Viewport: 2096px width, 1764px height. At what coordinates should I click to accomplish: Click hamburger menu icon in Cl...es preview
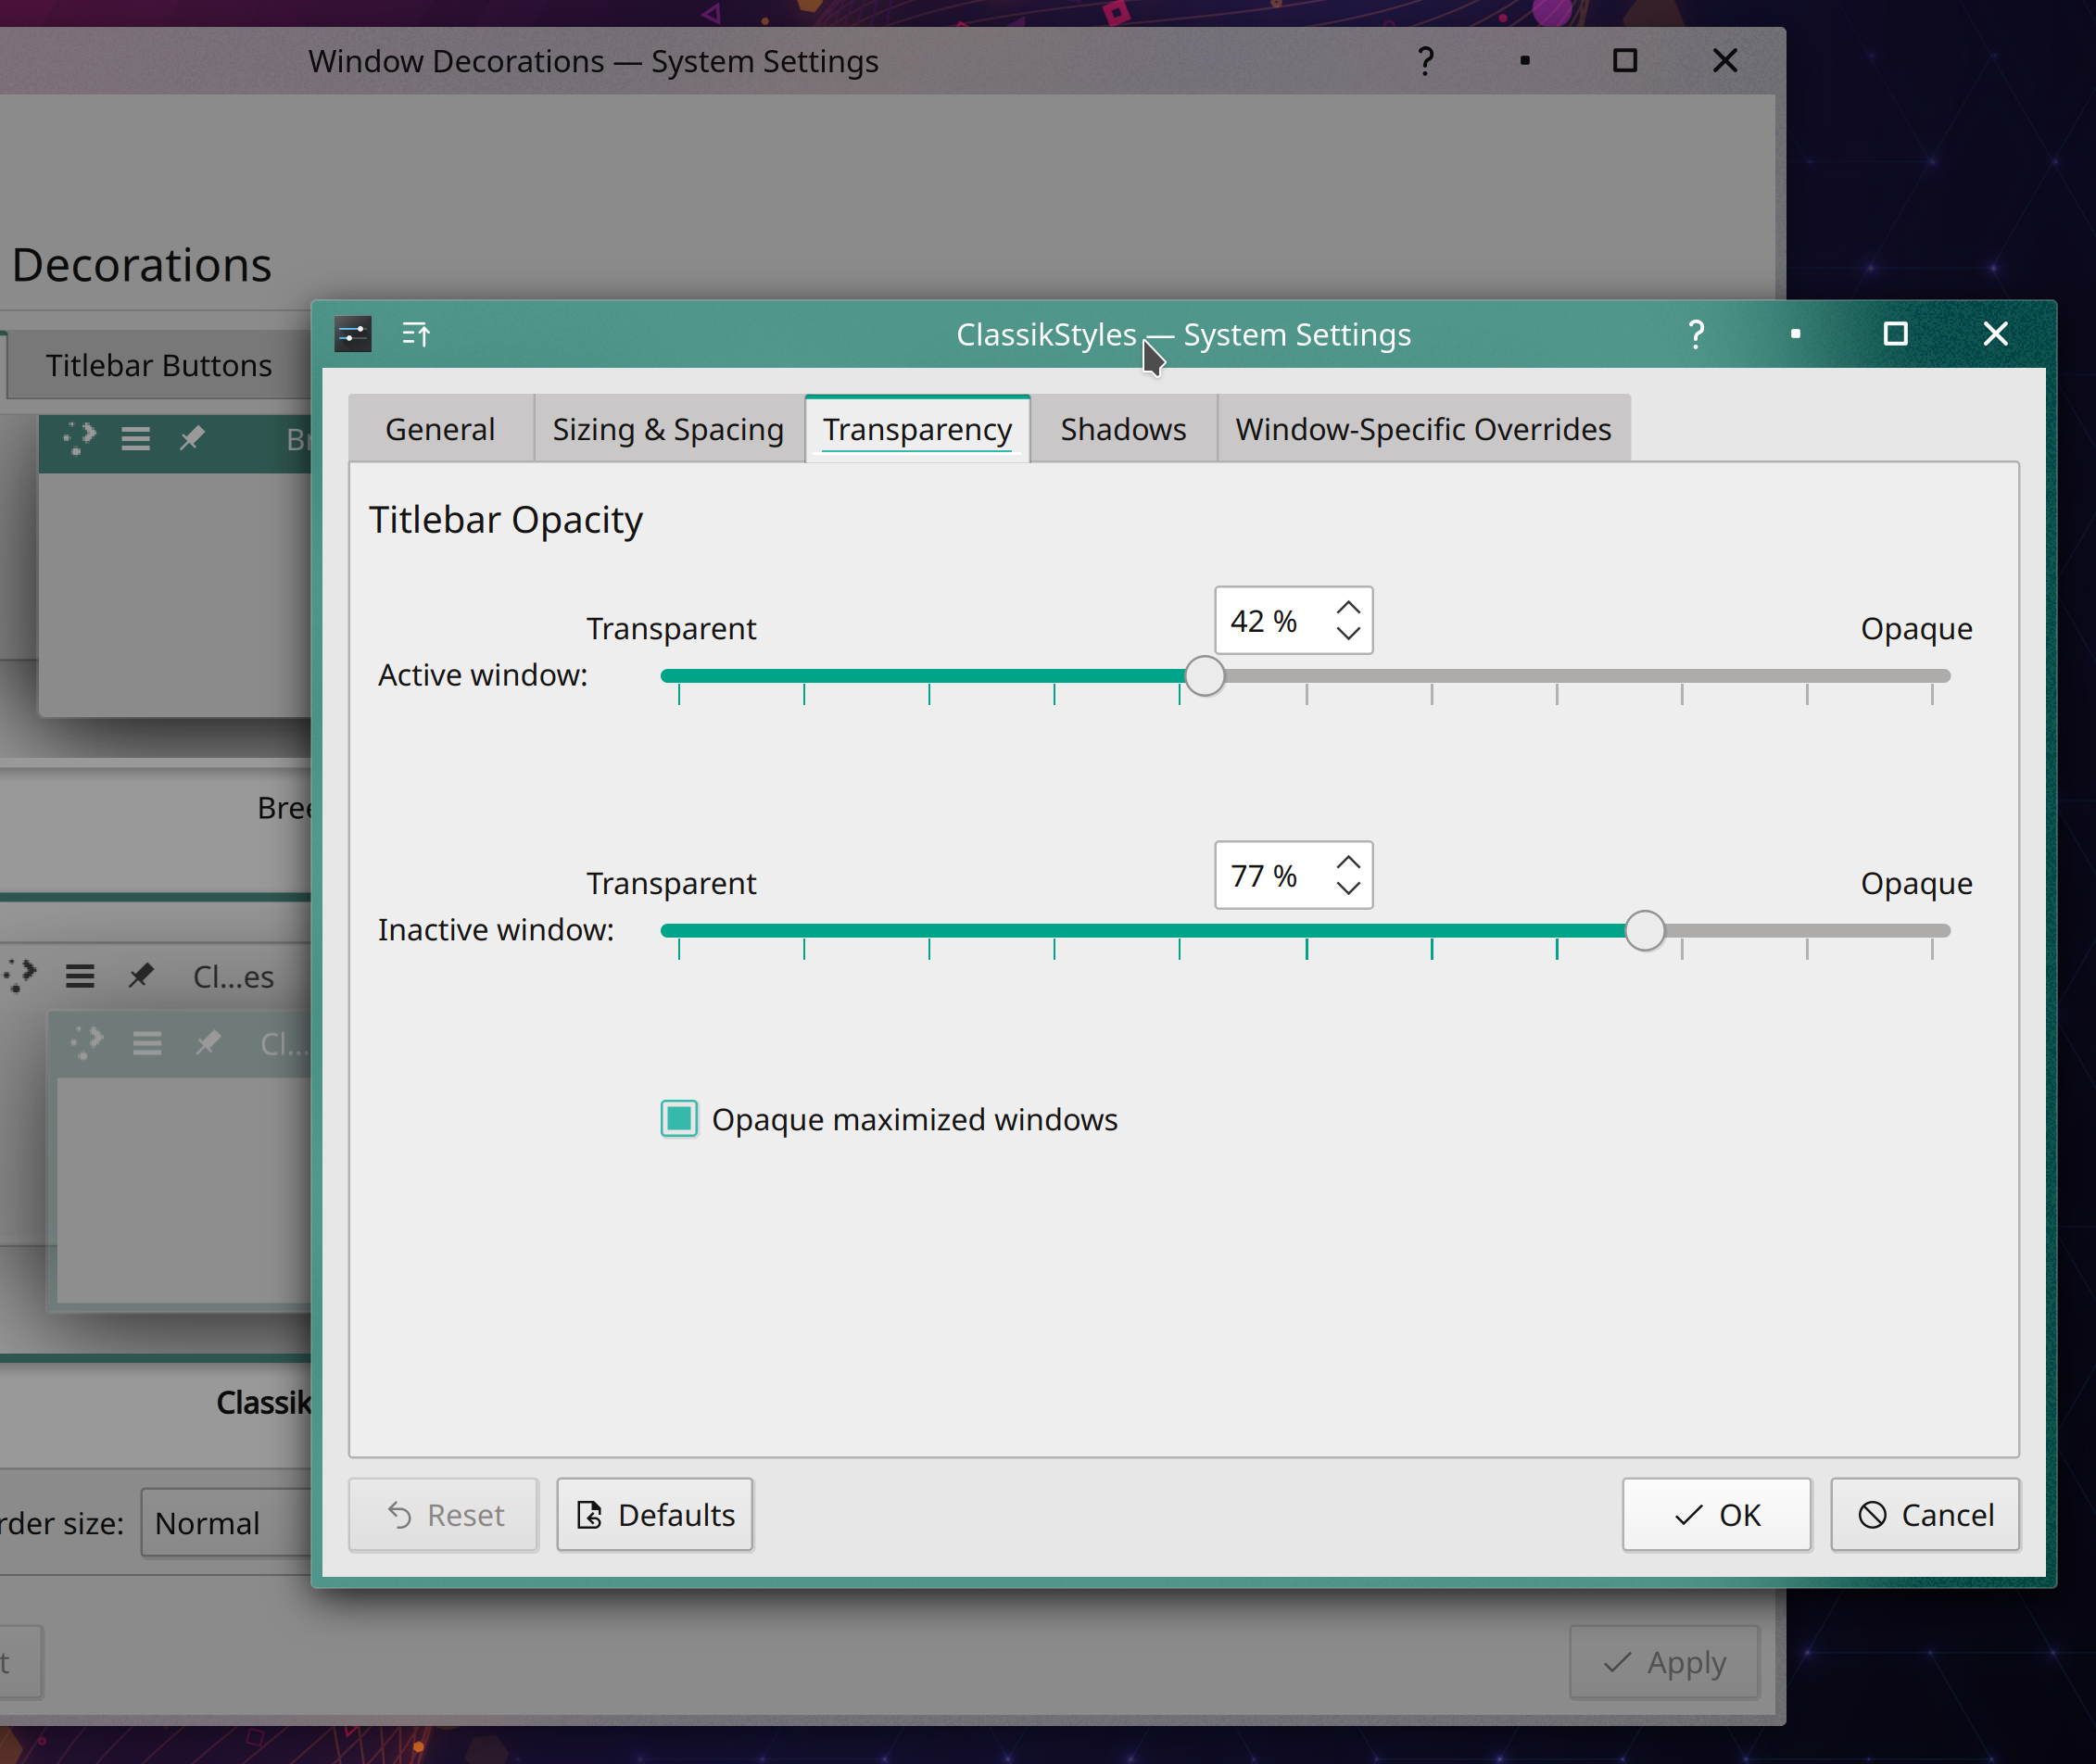(x=80, y=976)
